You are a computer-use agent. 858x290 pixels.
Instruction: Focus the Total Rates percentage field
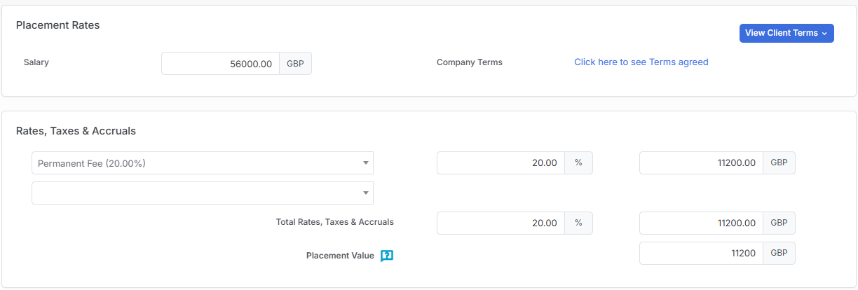[x=500, y=223]
